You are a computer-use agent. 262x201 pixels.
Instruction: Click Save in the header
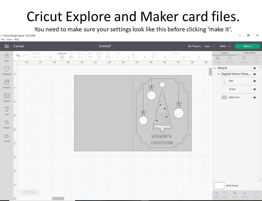(207, 46)
